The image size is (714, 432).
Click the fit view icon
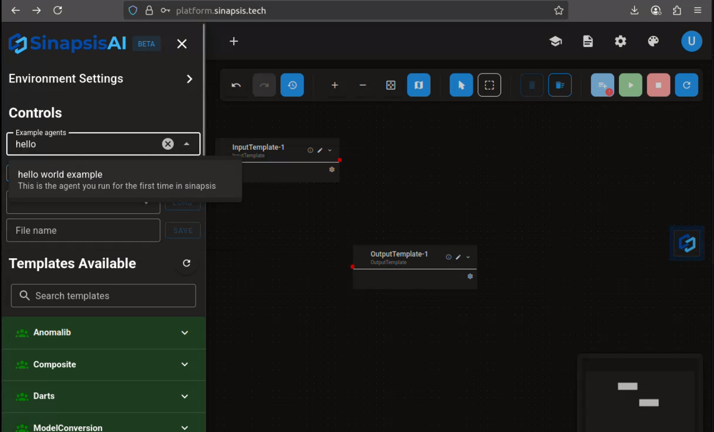click(x=390, y=85)
